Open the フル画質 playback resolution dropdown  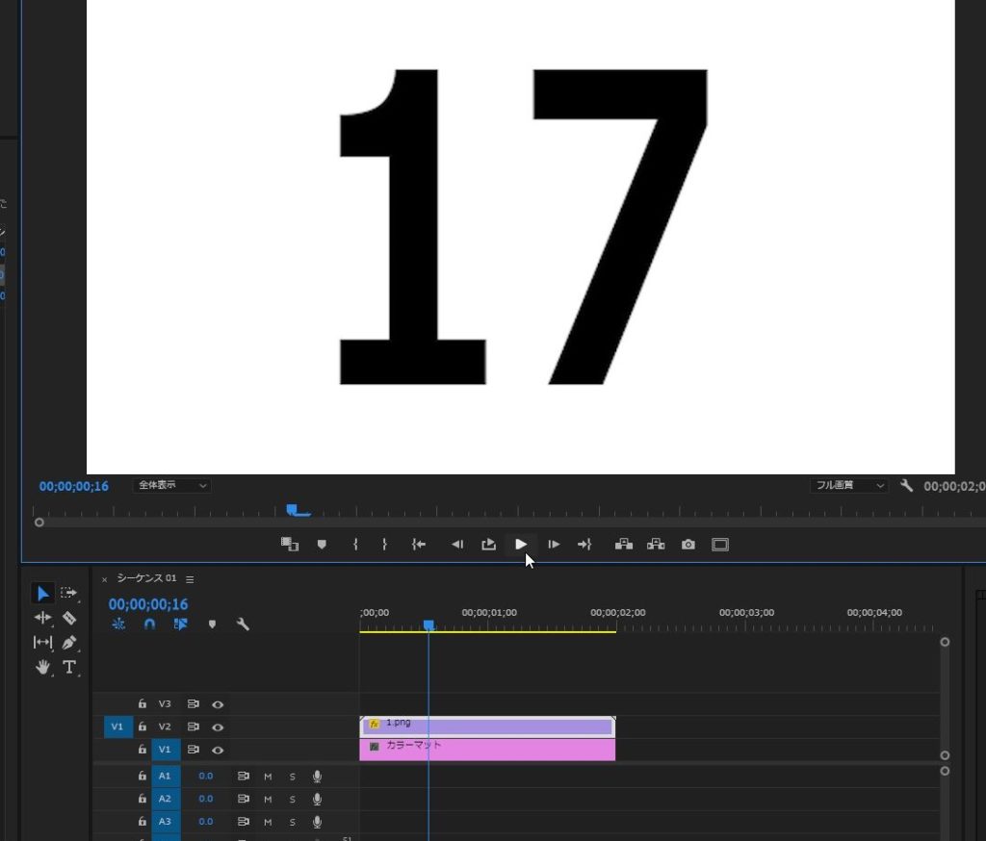point(847,486)
